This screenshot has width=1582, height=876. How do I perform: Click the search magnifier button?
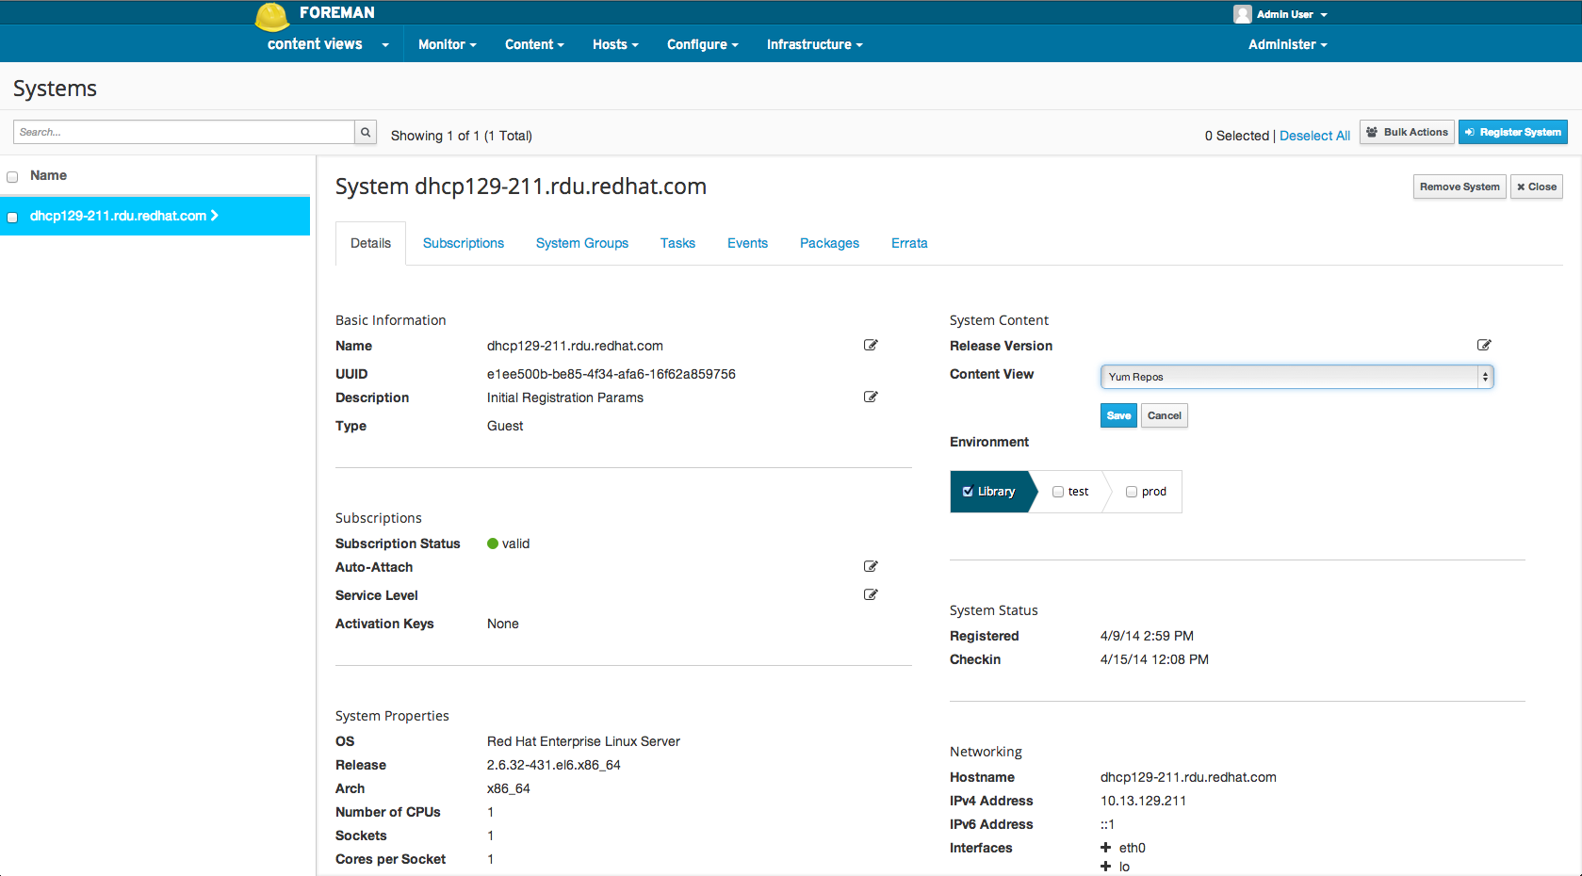pyautogui.click(x=366, y=133)
